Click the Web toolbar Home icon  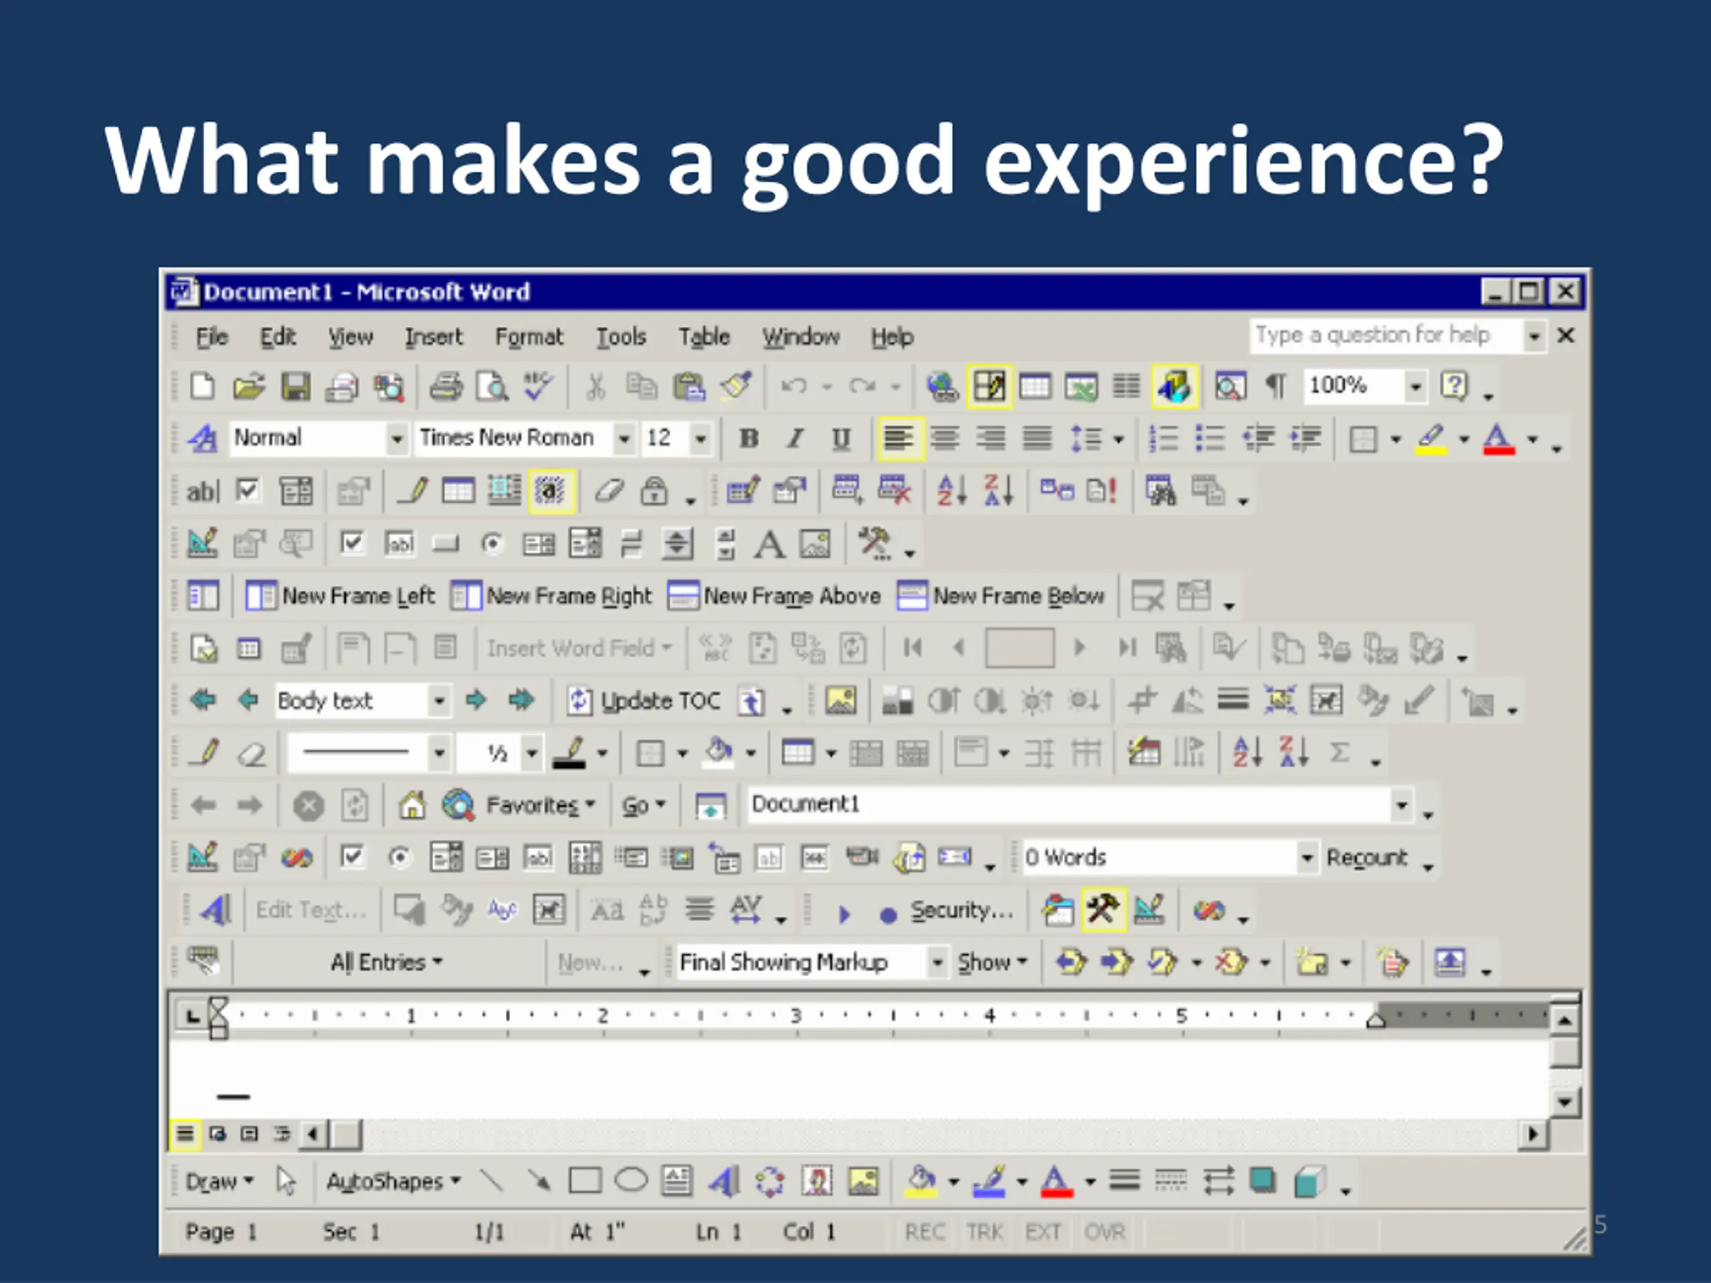point(412,805)
